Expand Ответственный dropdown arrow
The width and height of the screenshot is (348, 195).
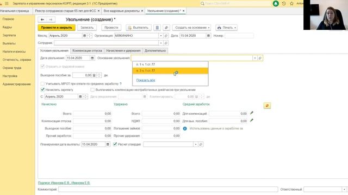[x=344, y=189]
